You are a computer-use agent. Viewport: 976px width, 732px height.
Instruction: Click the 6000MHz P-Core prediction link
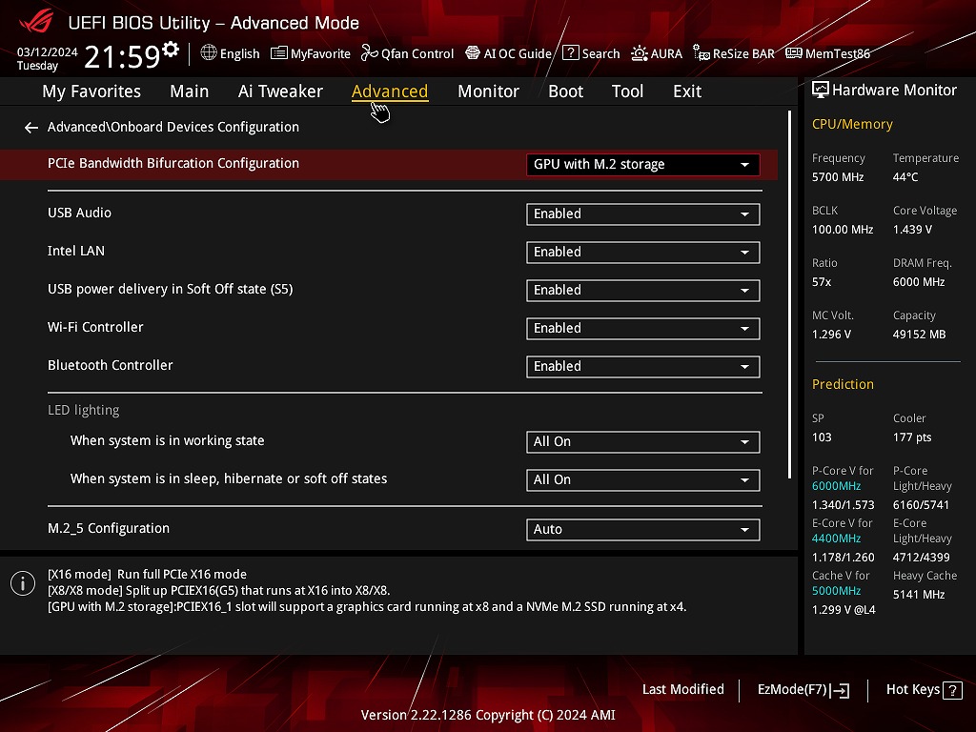[836, 486]
